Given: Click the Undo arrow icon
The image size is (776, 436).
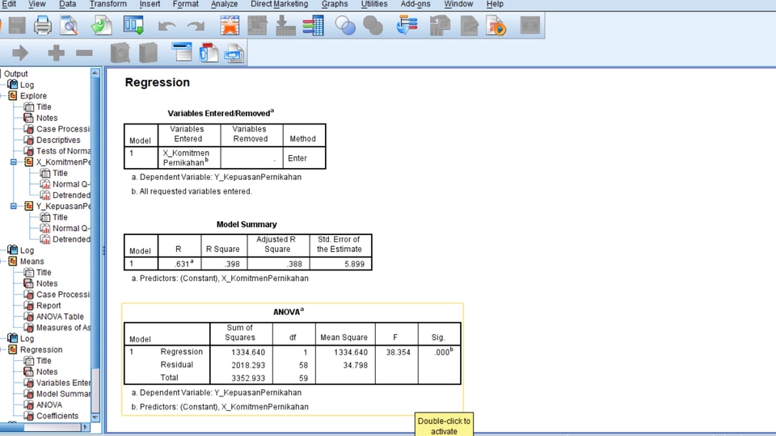Looking at the screenshot, I should [167, 26].
